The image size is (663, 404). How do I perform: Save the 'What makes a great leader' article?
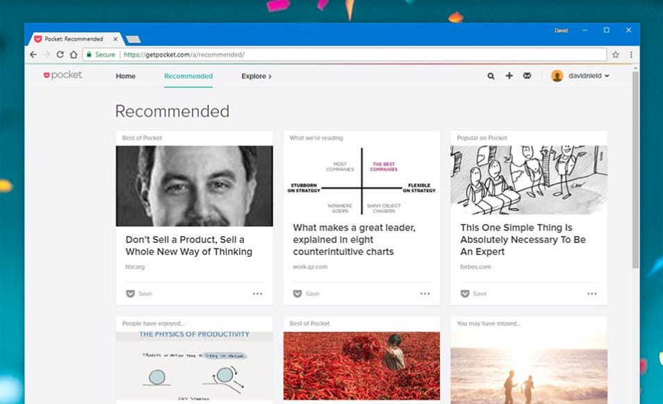pos(306,294)
